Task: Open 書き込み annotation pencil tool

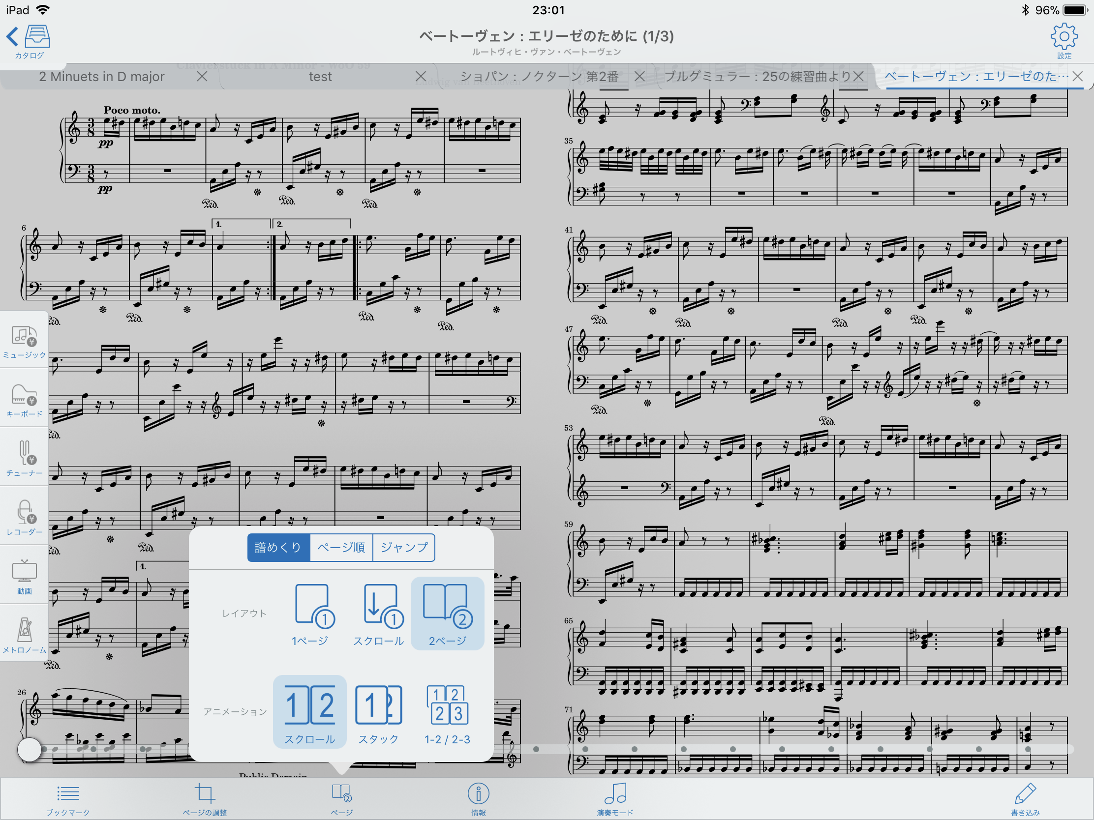Action: 1025,799
